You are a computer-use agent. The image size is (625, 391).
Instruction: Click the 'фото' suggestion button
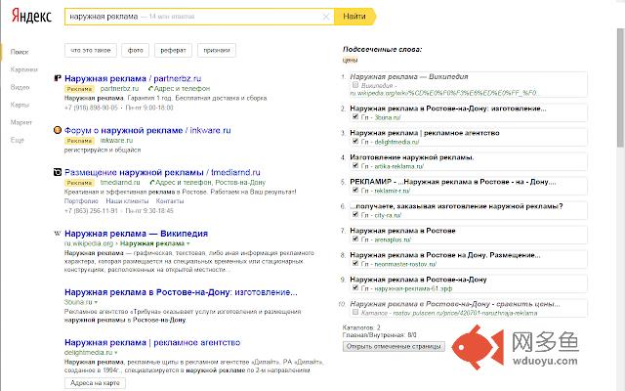[x=136, y=50]
